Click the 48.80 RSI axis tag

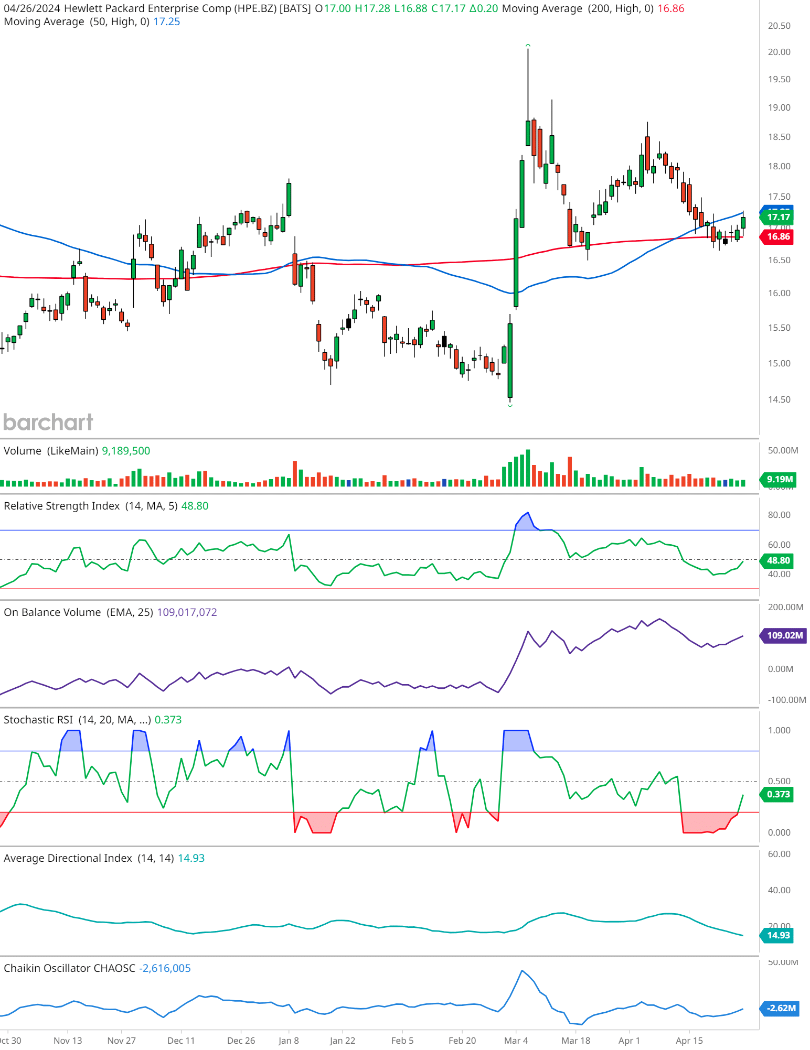(778, 560)
